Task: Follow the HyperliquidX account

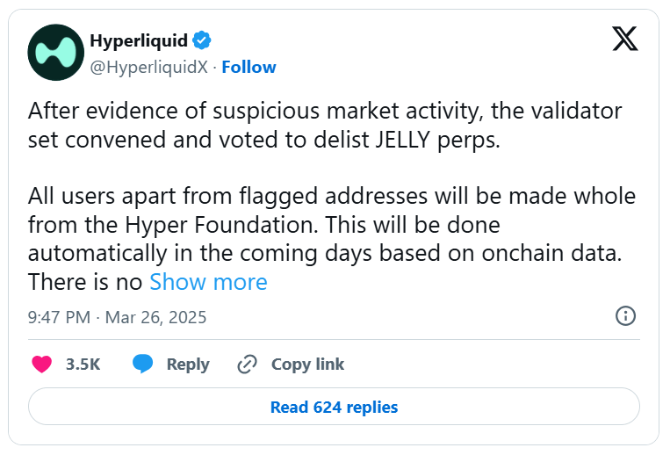Action: click(x=249, y=67)
